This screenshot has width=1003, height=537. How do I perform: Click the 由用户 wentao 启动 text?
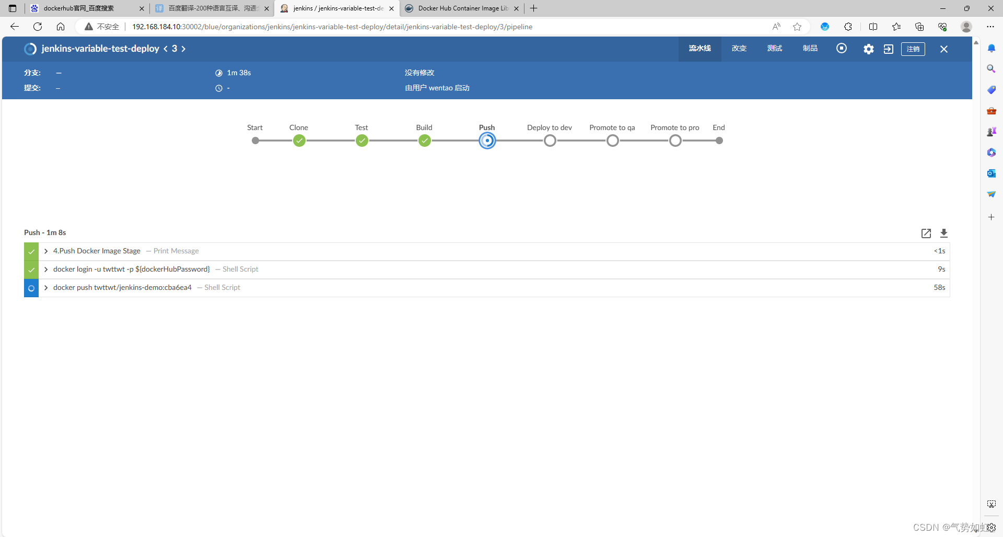click(x=437, y=88)
